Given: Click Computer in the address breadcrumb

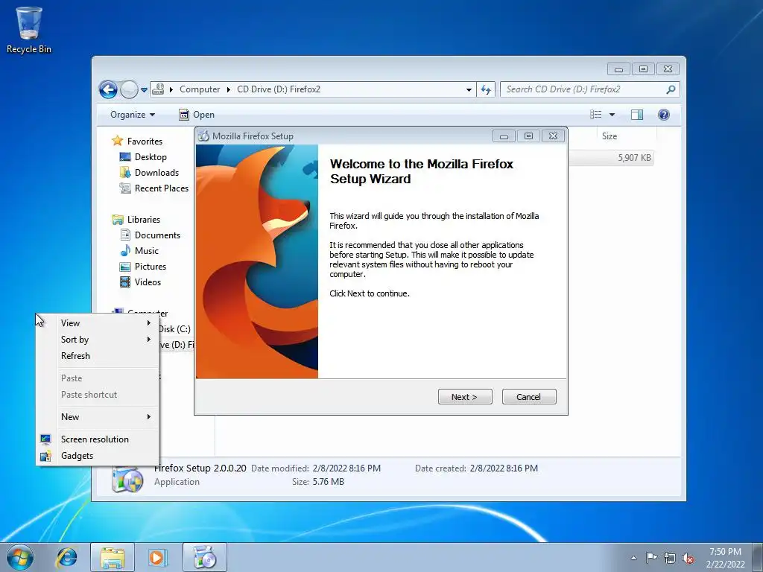Looking at the screenshot, I should (x=200, y=89).
